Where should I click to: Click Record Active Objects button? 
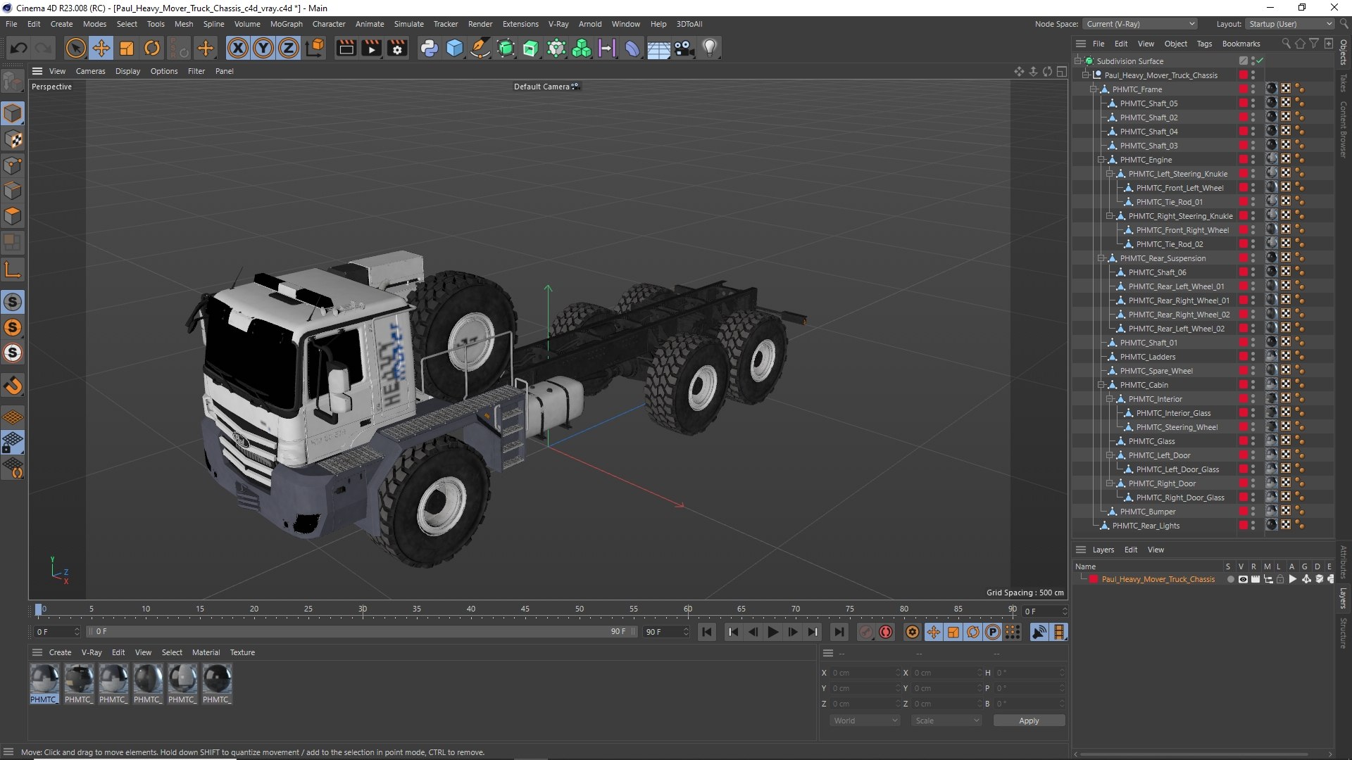(866, 632)
